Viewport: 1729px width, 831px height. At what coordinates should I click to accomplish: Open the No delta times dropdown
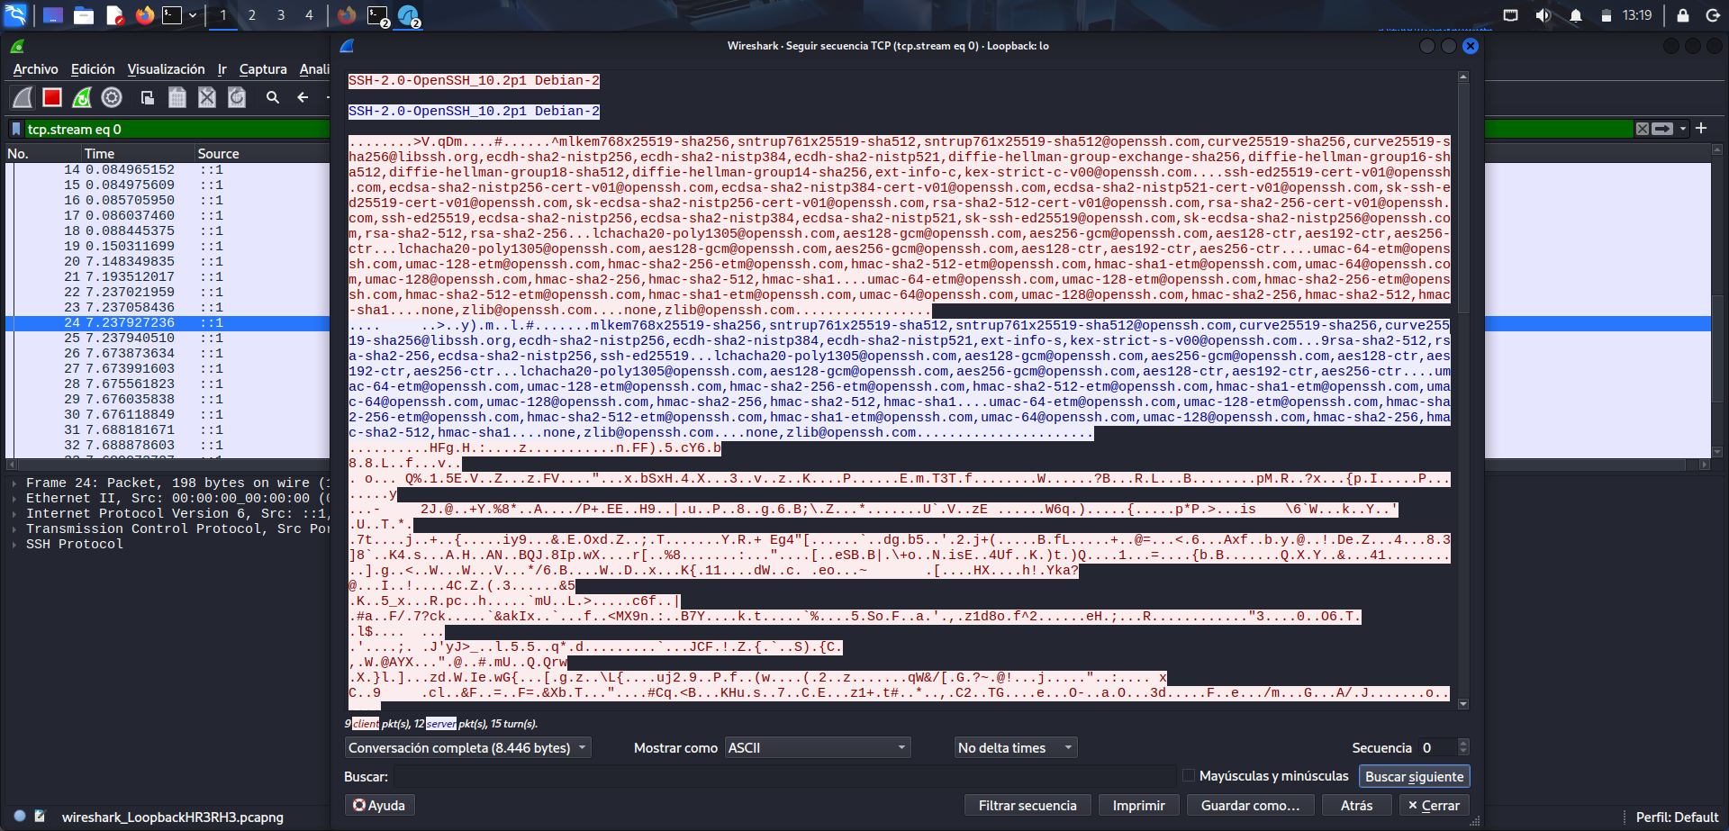coord(1014,747)
